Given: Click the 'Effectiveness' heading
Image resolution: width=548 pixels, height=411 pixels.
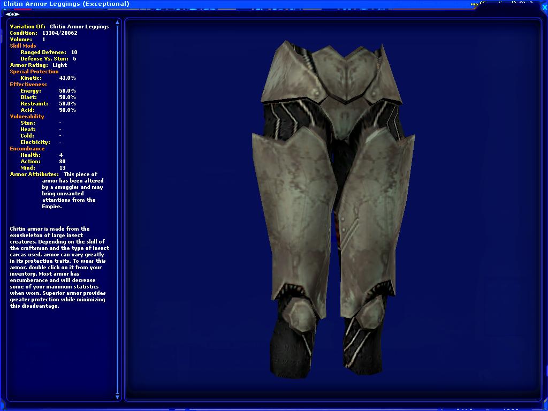Looking at the screenshot, I should pyautogui.click(x=28, y=84).
